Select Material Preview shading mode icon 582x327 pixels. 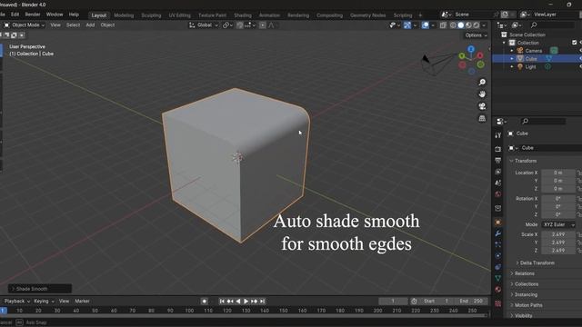click(x=468, y=25)
